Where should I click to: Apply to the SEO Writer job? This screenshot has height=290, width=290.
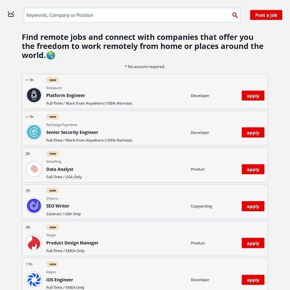(x=253, y=206)
